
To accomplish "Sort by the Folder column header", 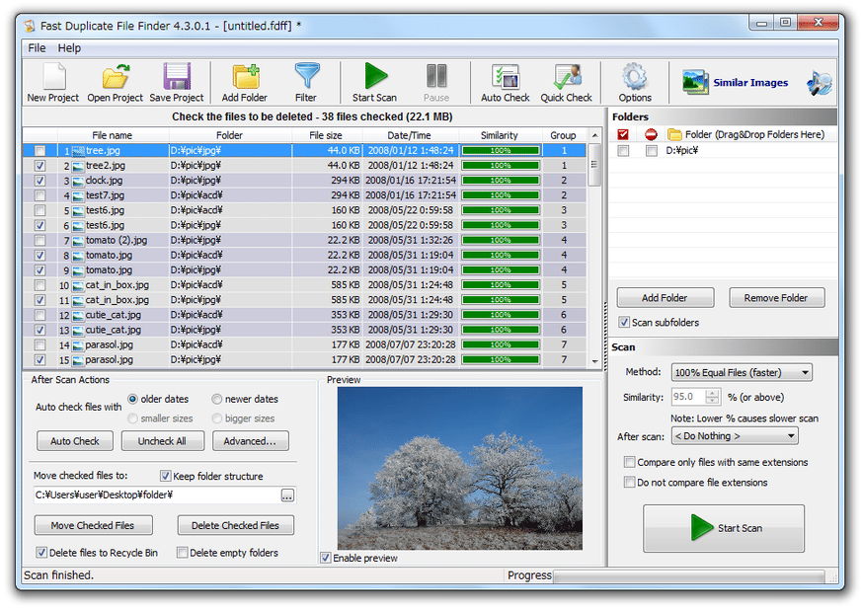I will coord(230,135).
